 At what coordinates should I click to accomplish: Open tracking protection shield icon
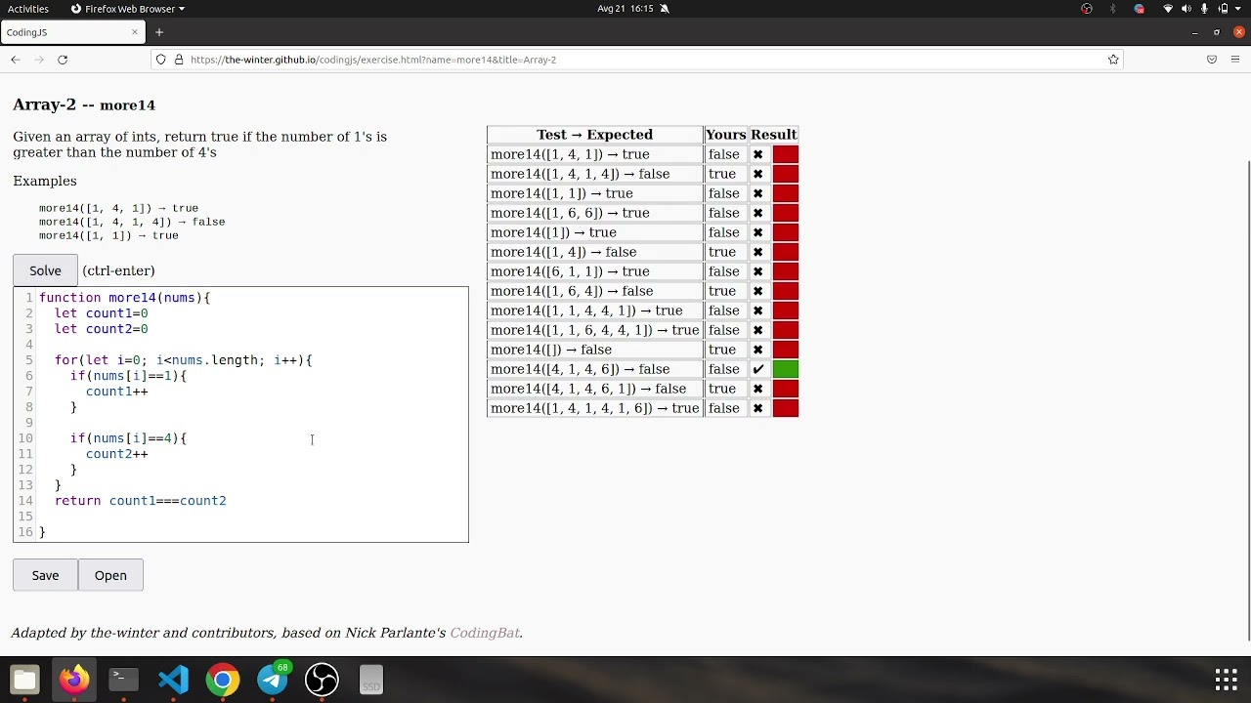click(x=161, y=60)
